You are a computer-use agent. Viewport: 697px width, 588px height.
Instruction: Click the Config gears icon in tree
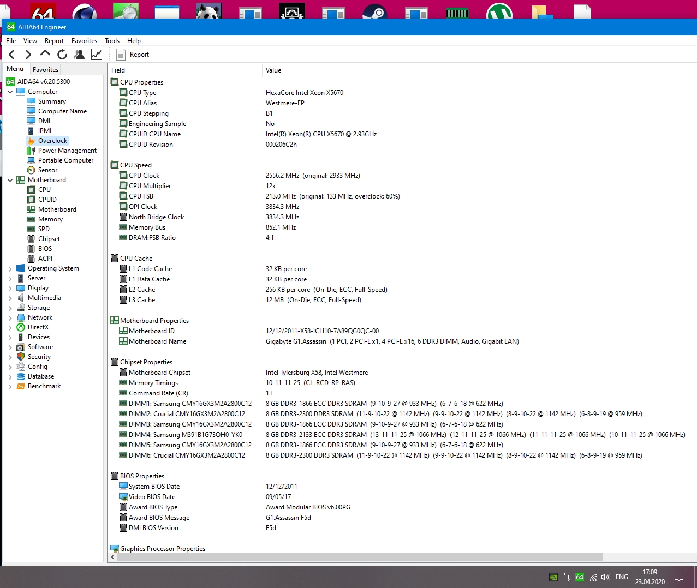21,367
